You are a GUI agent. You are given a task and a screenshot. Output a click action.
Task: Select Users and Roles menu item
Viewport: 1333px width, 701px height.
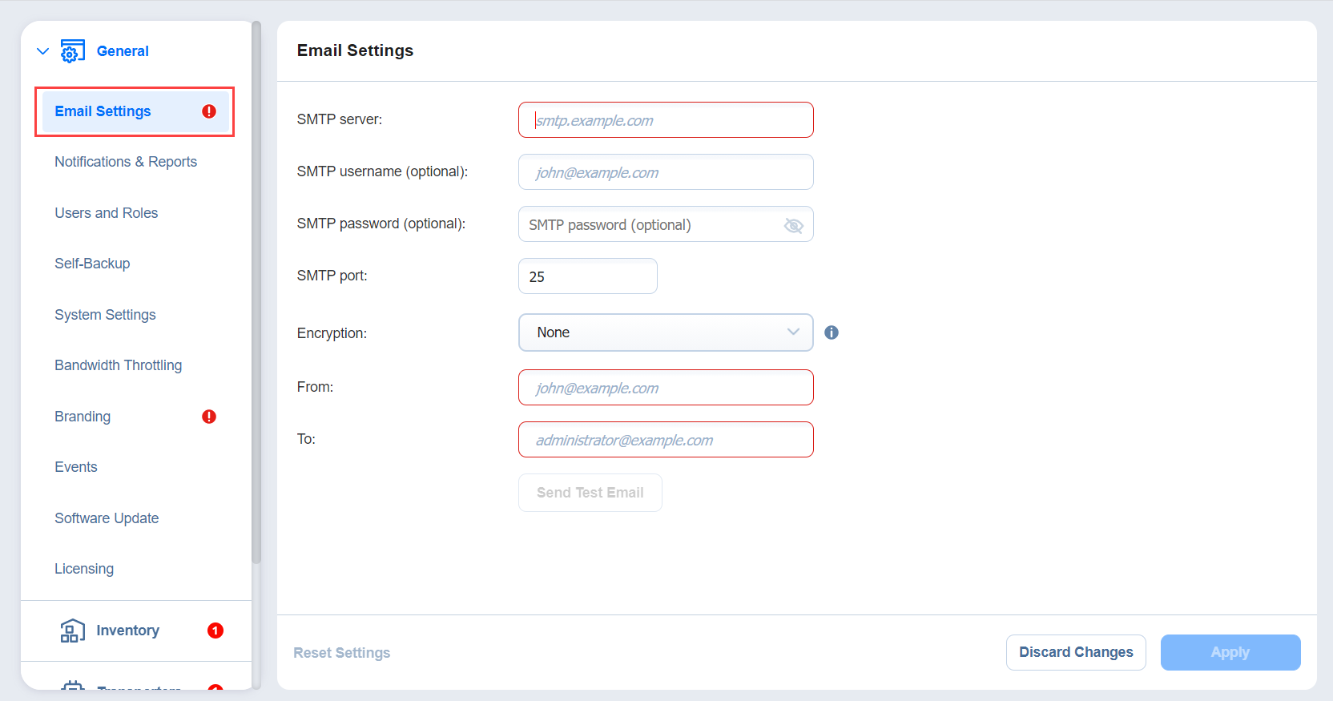point(107,213)
